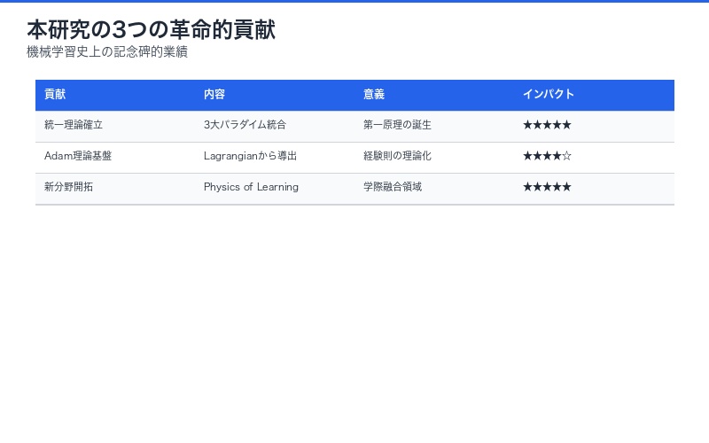The width and height of the screenshot is (709, 443).
Task: Click the 意義 column header
Action: pos(374,95)
